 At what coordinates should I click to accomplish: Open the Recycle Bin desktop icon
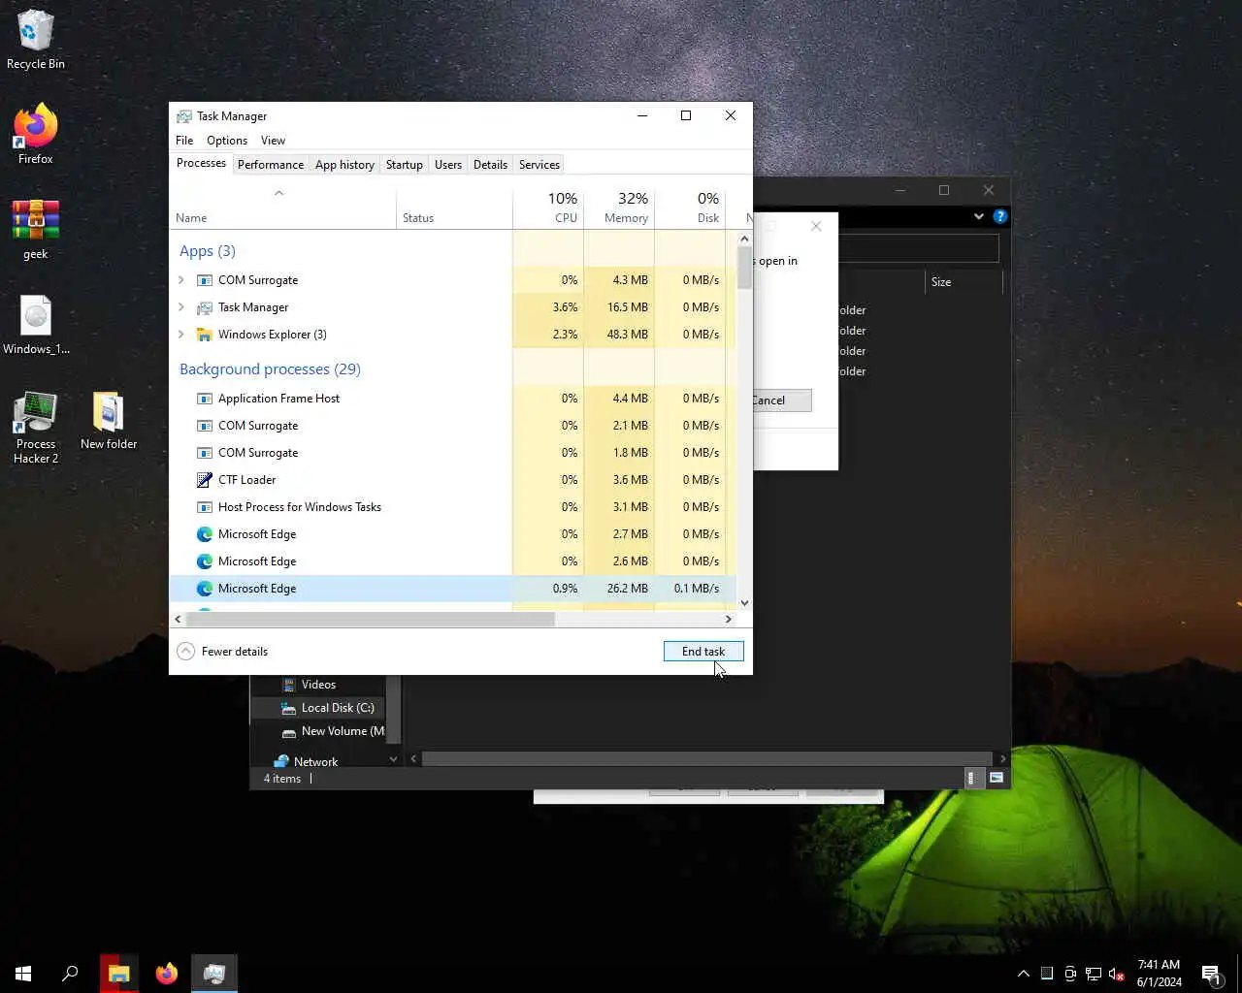(36, 41)
